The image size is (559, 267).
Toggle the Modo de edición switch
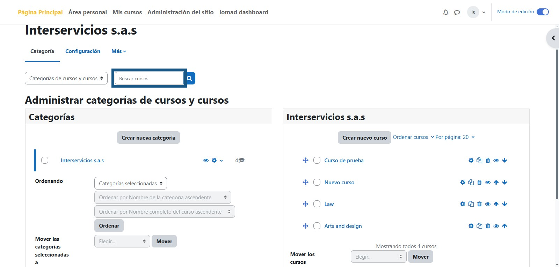(543, 12)
